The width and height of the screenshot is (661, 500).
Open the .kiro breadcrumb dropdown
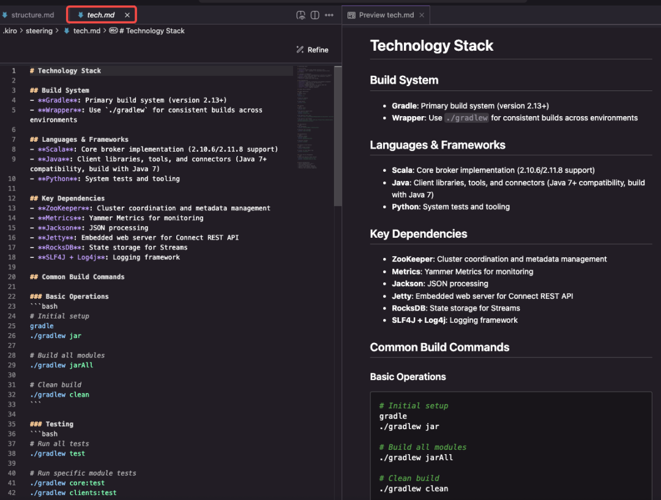click(x=10, y=31)
